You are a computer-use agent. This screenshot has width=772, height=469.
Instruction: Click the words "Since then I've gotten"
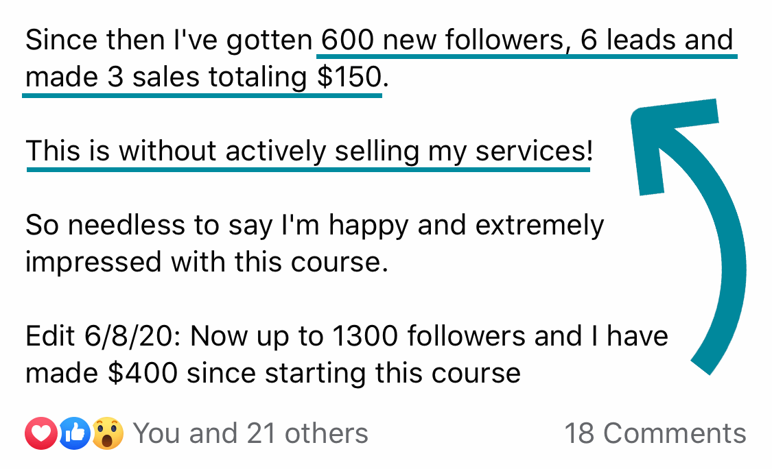[x=169, y=40]
